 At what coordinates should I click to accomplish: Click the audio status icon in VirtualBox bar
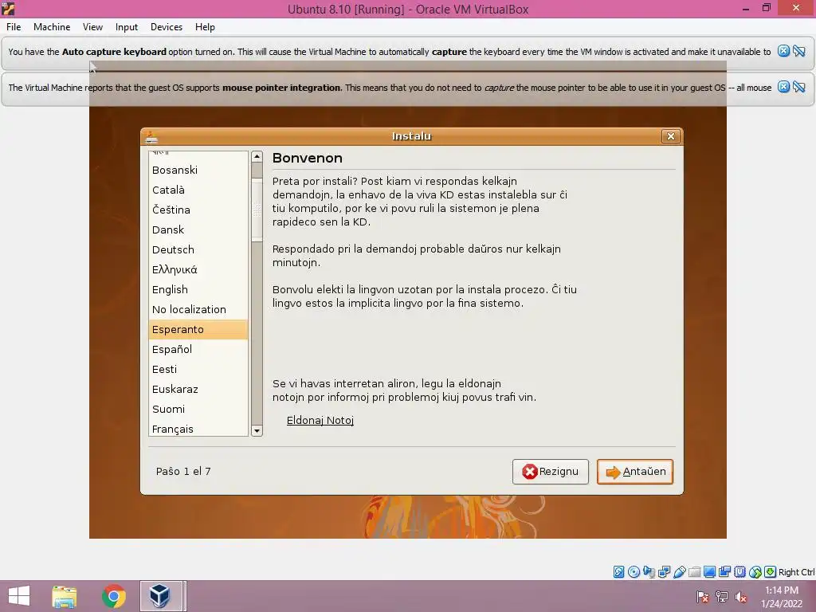(649, 572)
